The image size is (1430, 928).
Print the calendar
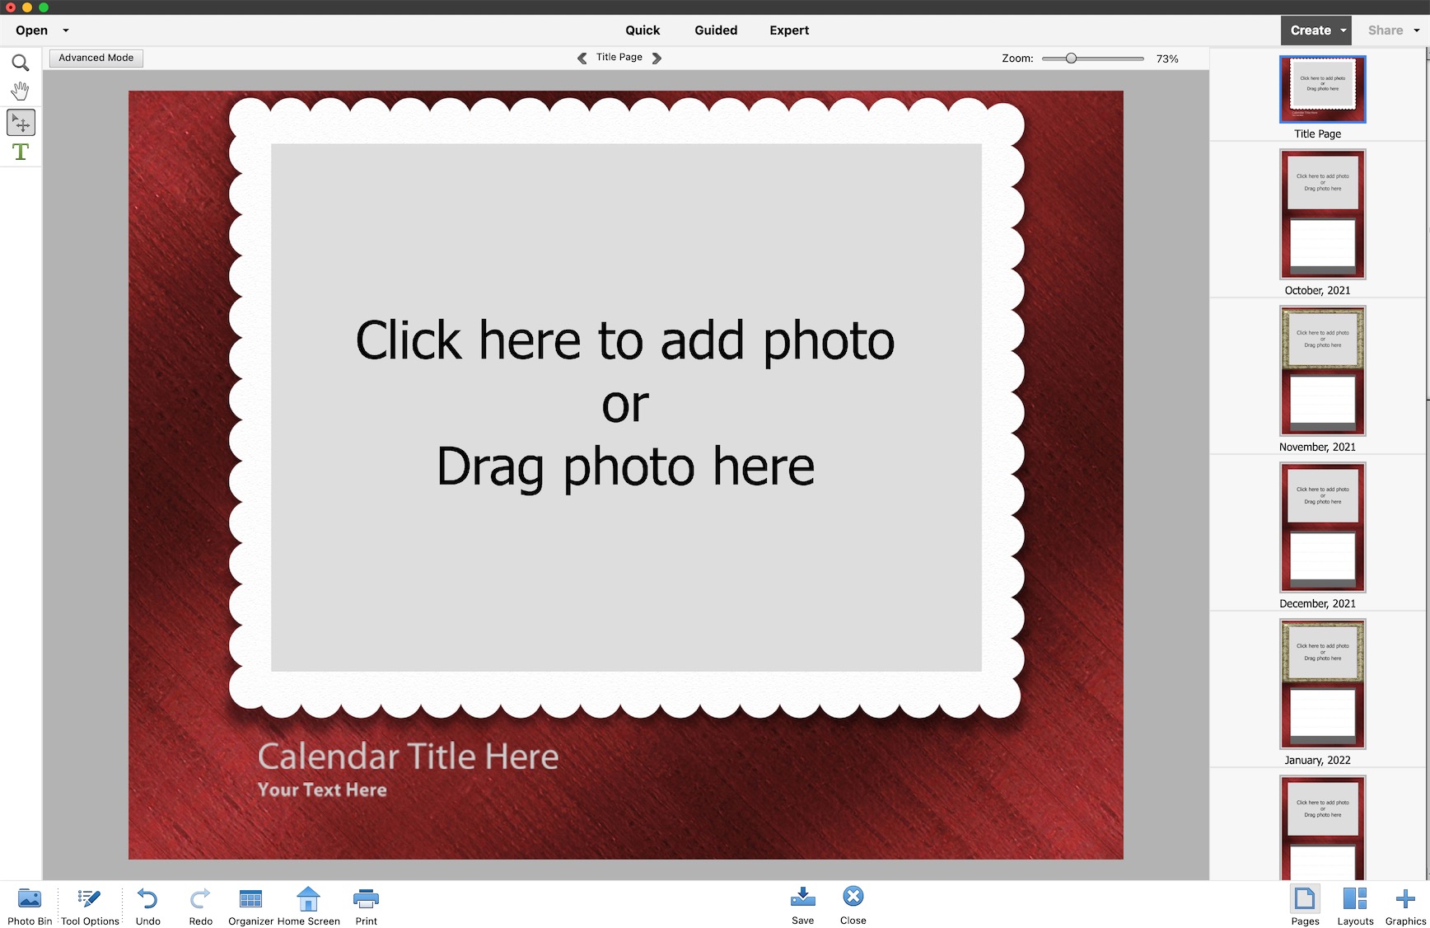coord(366,906)
